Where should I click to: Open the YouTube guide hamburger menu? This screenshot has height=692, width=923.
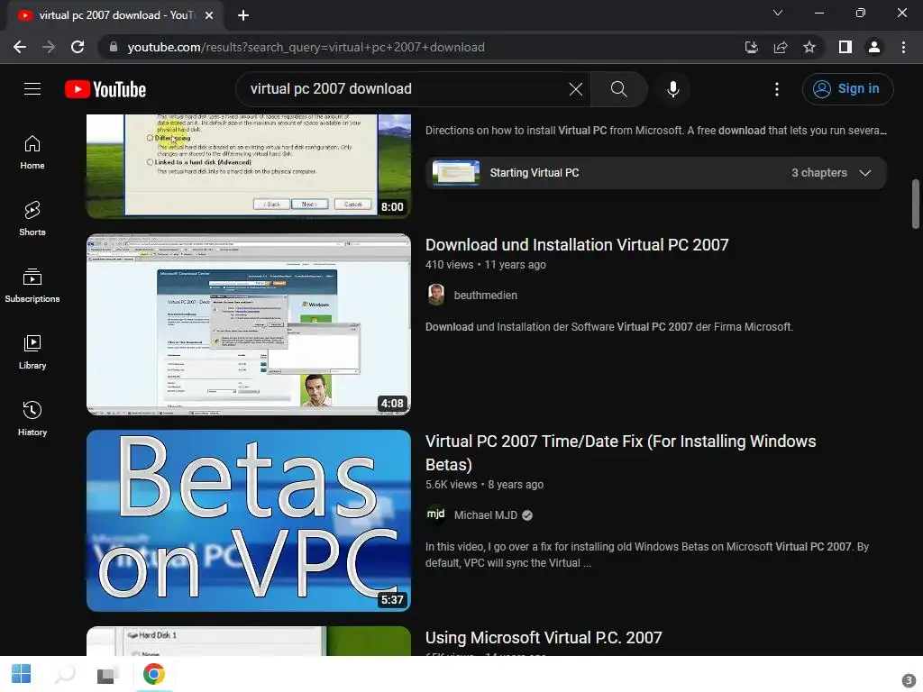pyautogui.click(x=32, y=89)
